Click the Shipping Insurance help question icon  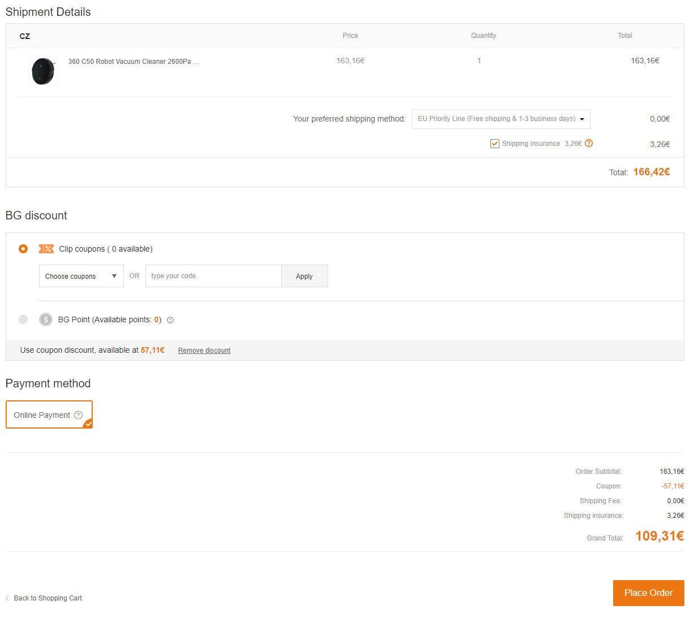589,143
